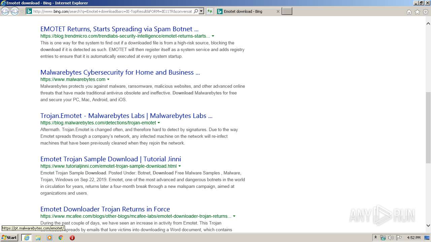Click the page scrollbar down arrow
Screen dimensions: 431x242
(428, 226)
